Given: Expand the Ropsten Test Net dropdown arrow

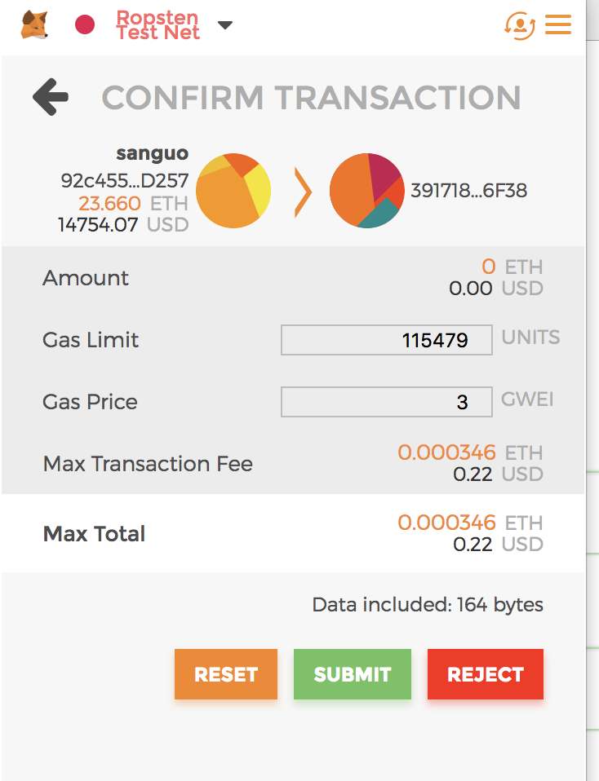Looking at the screenshot, I should (x=225, y=25).
